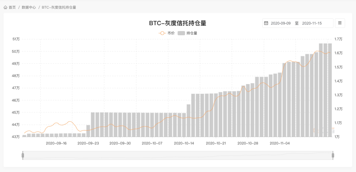This screenshot has width=356, height=172.
Task: Click x-axis label 2020-10-21
Action: 216,143
